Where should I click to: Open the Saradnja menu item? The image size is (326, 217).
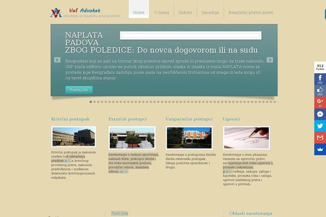pos(210,12)
